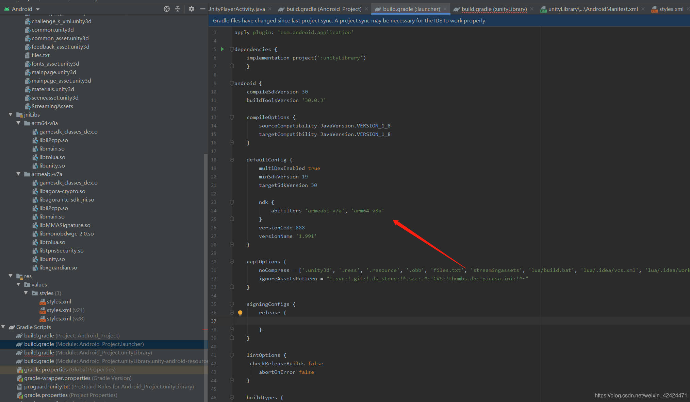Fold the lintOptions block
Screen dimensions: 690x402
[x=232, y=355]
